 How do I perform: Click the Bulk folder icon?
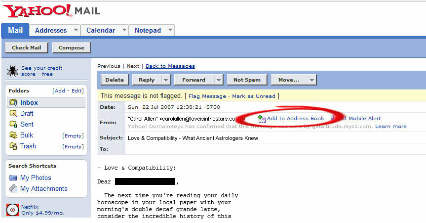(13, 135)
